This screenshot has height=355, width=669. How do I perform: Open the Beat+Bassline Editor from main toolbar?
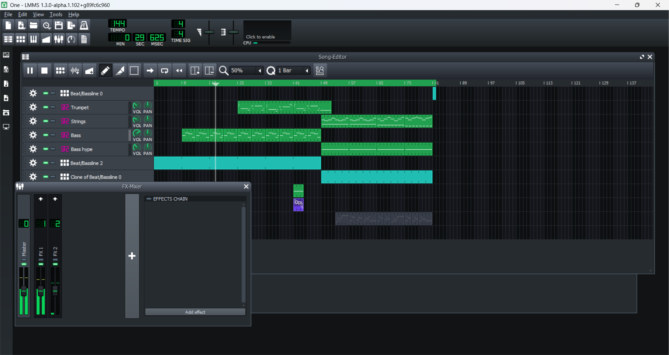pos(21,39)
